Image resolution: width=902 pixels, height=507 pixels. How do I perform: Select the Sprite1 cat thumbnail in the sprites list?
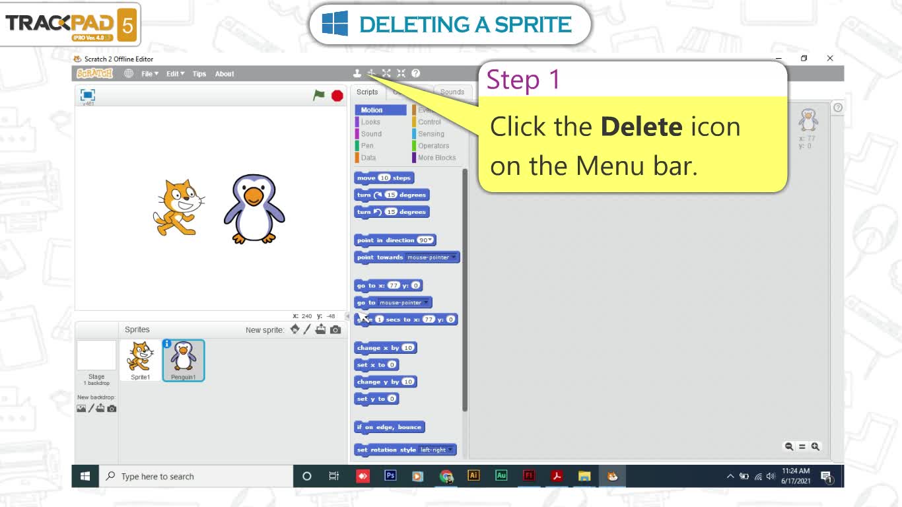click(140, 360)
